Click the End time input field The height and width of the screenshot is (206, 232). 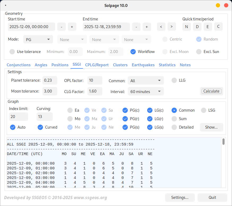point(106,27)
